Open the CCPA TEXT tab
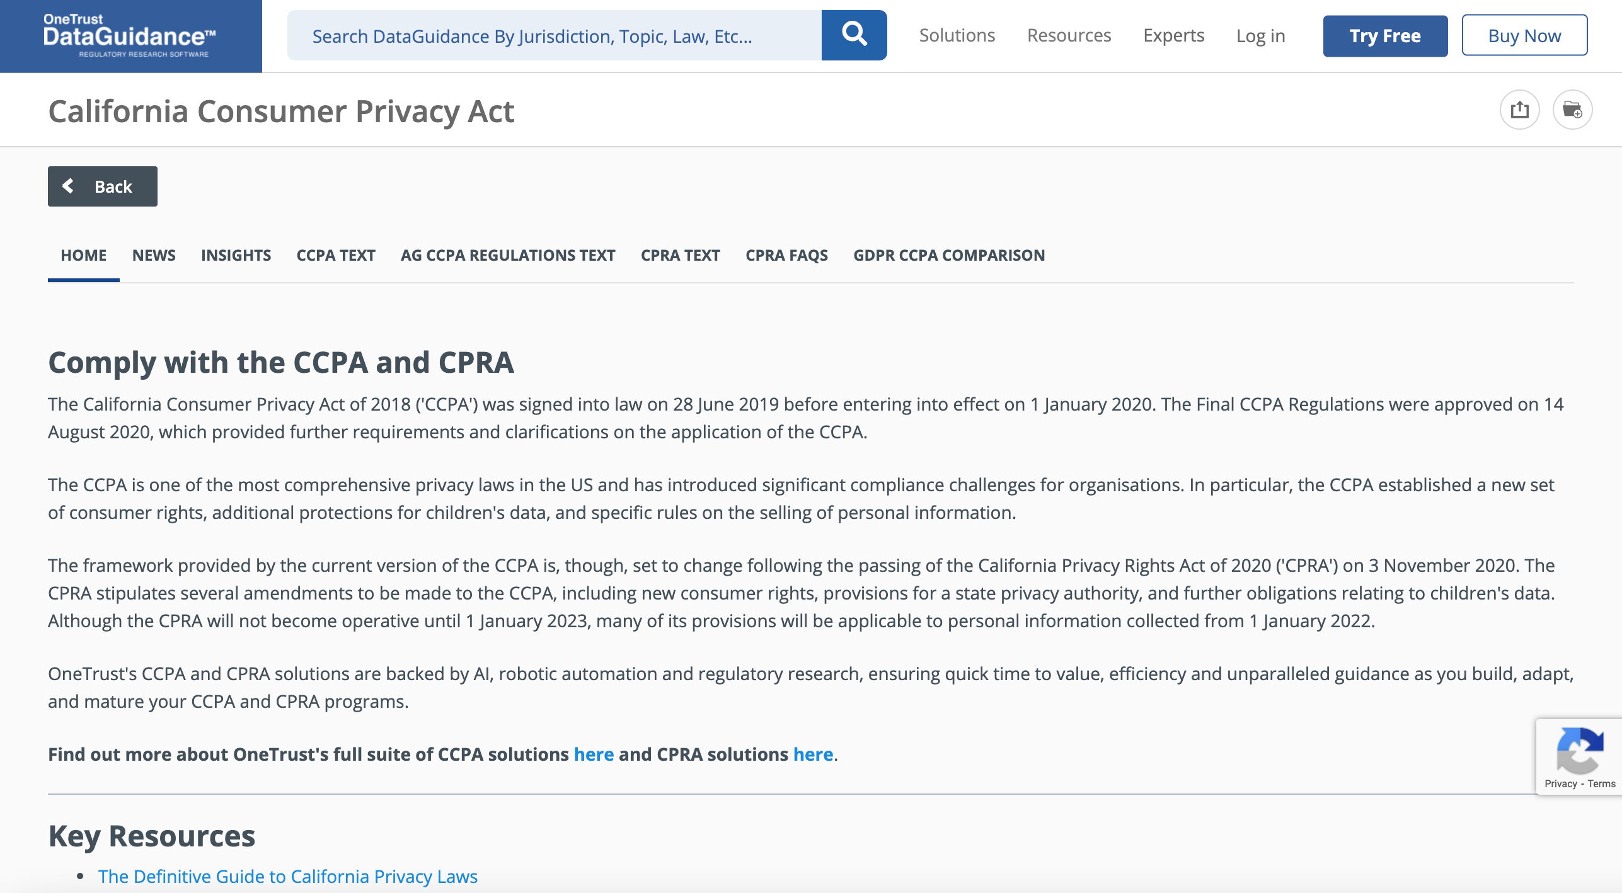This screenshot has width=1622, height=893. coord(336,255)
